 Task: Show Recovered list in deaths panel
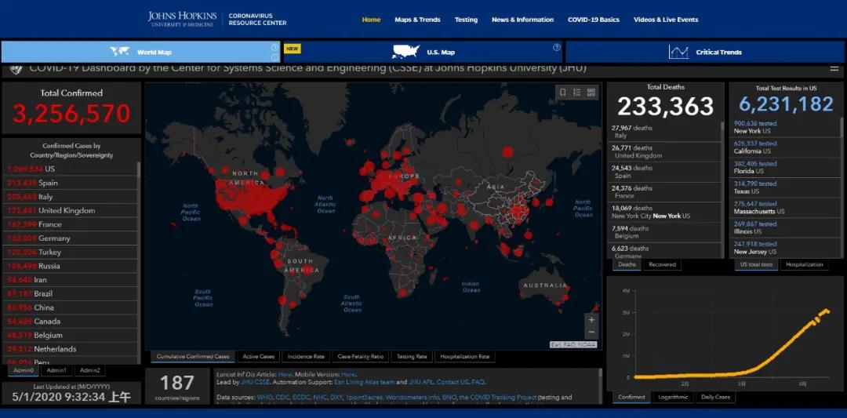tap(662, 264)
